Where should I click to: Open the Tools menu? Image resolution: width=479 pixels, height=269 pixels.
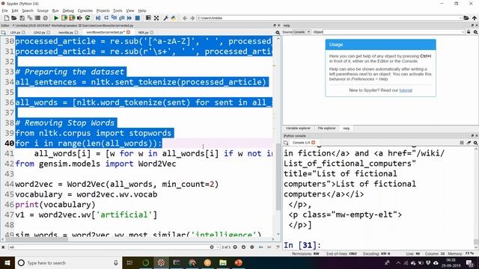(x=118, y=10)
